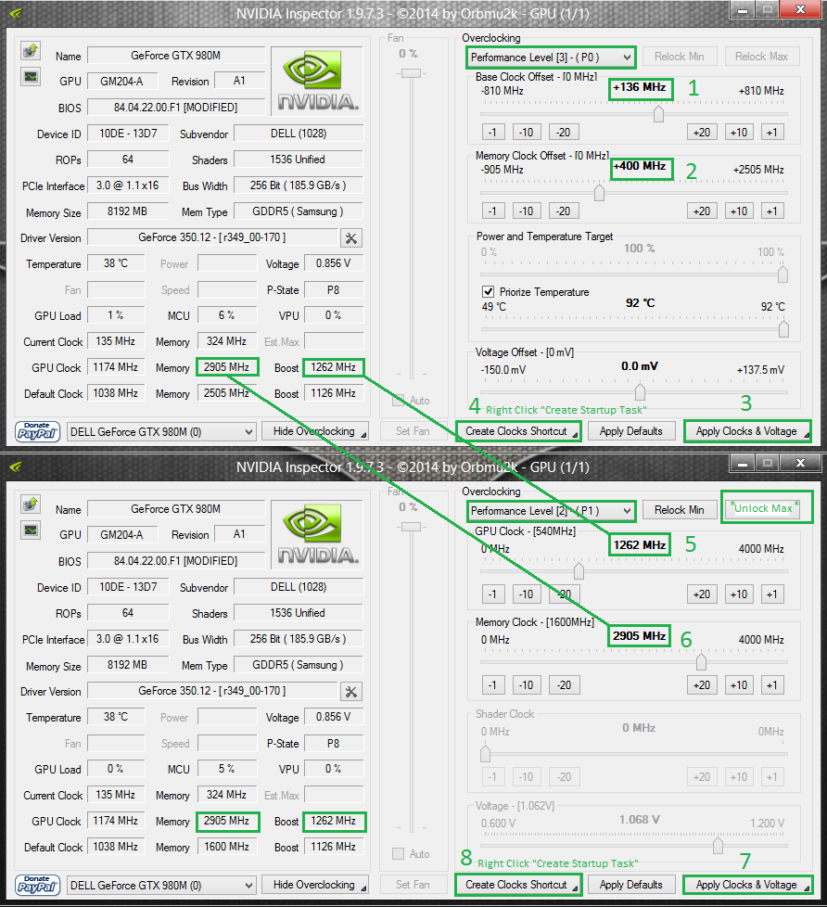Click +10 under Base Clock Offset
Screen dimensions: 827x907
739,133
